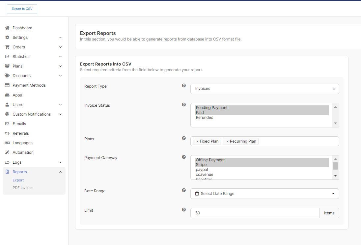This screenshot has height=245, width=361.
Task: Expand the Statistics submenu chevron
Action: pyautogui.click(x=60, y=57)
